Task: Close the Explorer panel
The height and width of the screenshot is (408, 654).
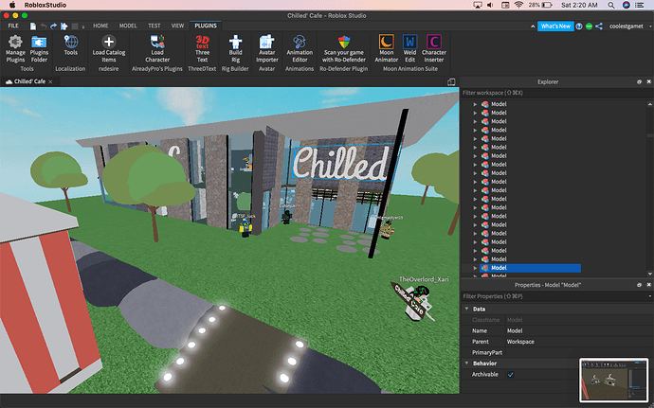Action: point(649,82)
